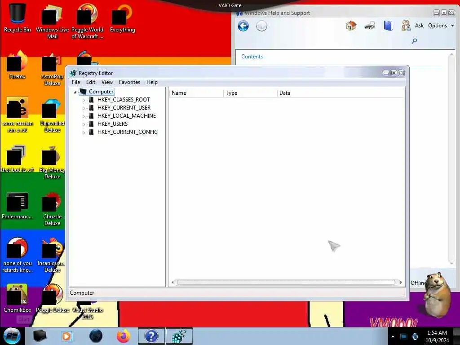Open the Everything desktop icon
This screenshot has width=460, height=345.
click(x=122, y=18)
